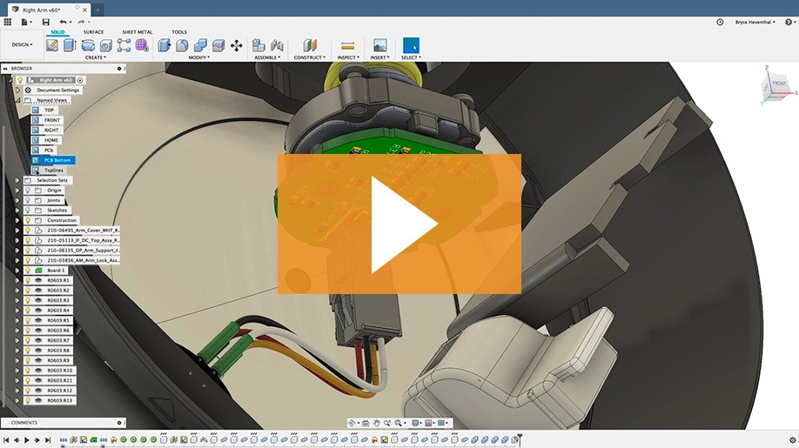Open the Bryce Heventhal account menu

755,23
